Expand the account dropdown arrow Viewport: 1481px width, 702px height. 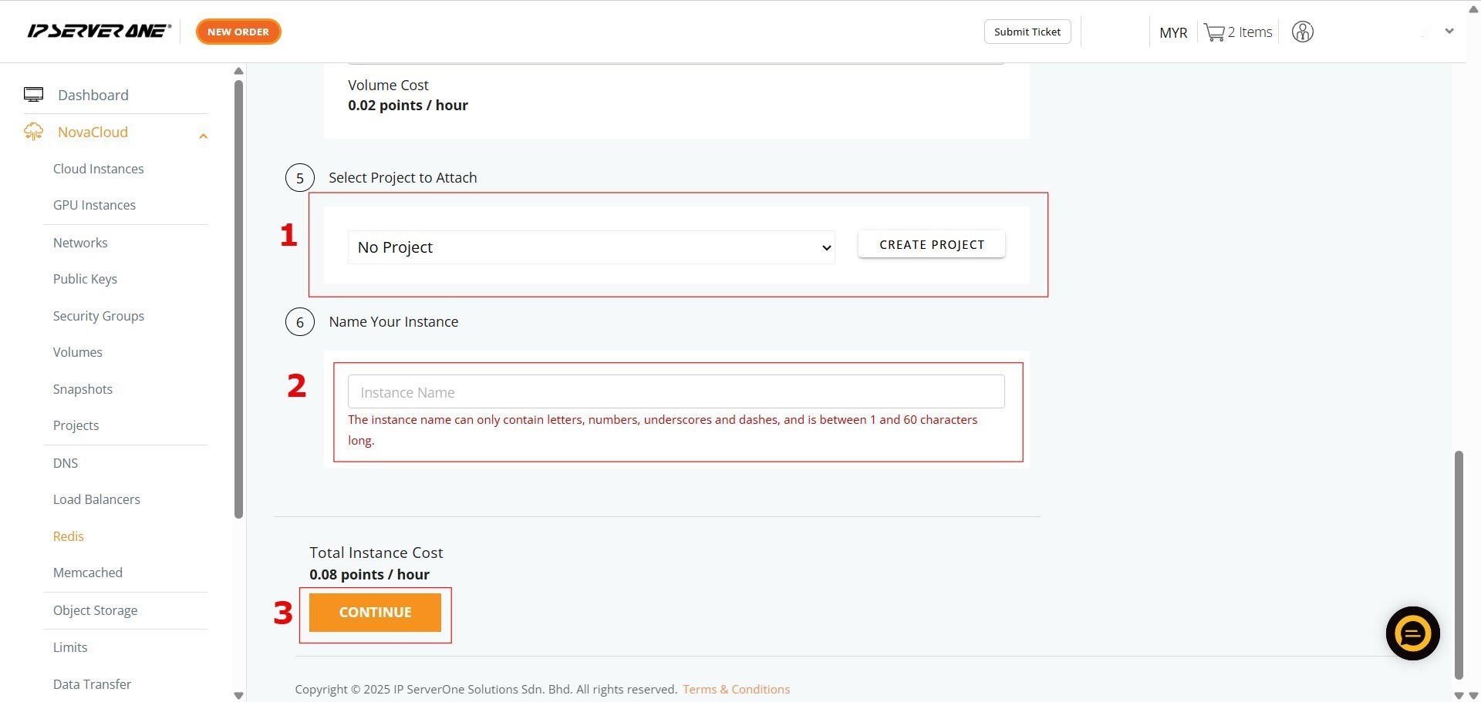1449,32
